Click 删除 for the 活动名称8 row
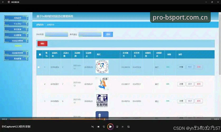This screenshot has width=221, height=132. pos(199,67)
